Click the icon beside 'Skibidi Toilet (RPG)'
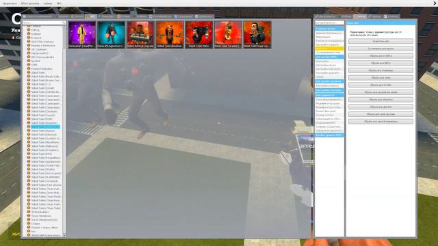The width and height of the screenshot is (438, 246). point(29,154)
